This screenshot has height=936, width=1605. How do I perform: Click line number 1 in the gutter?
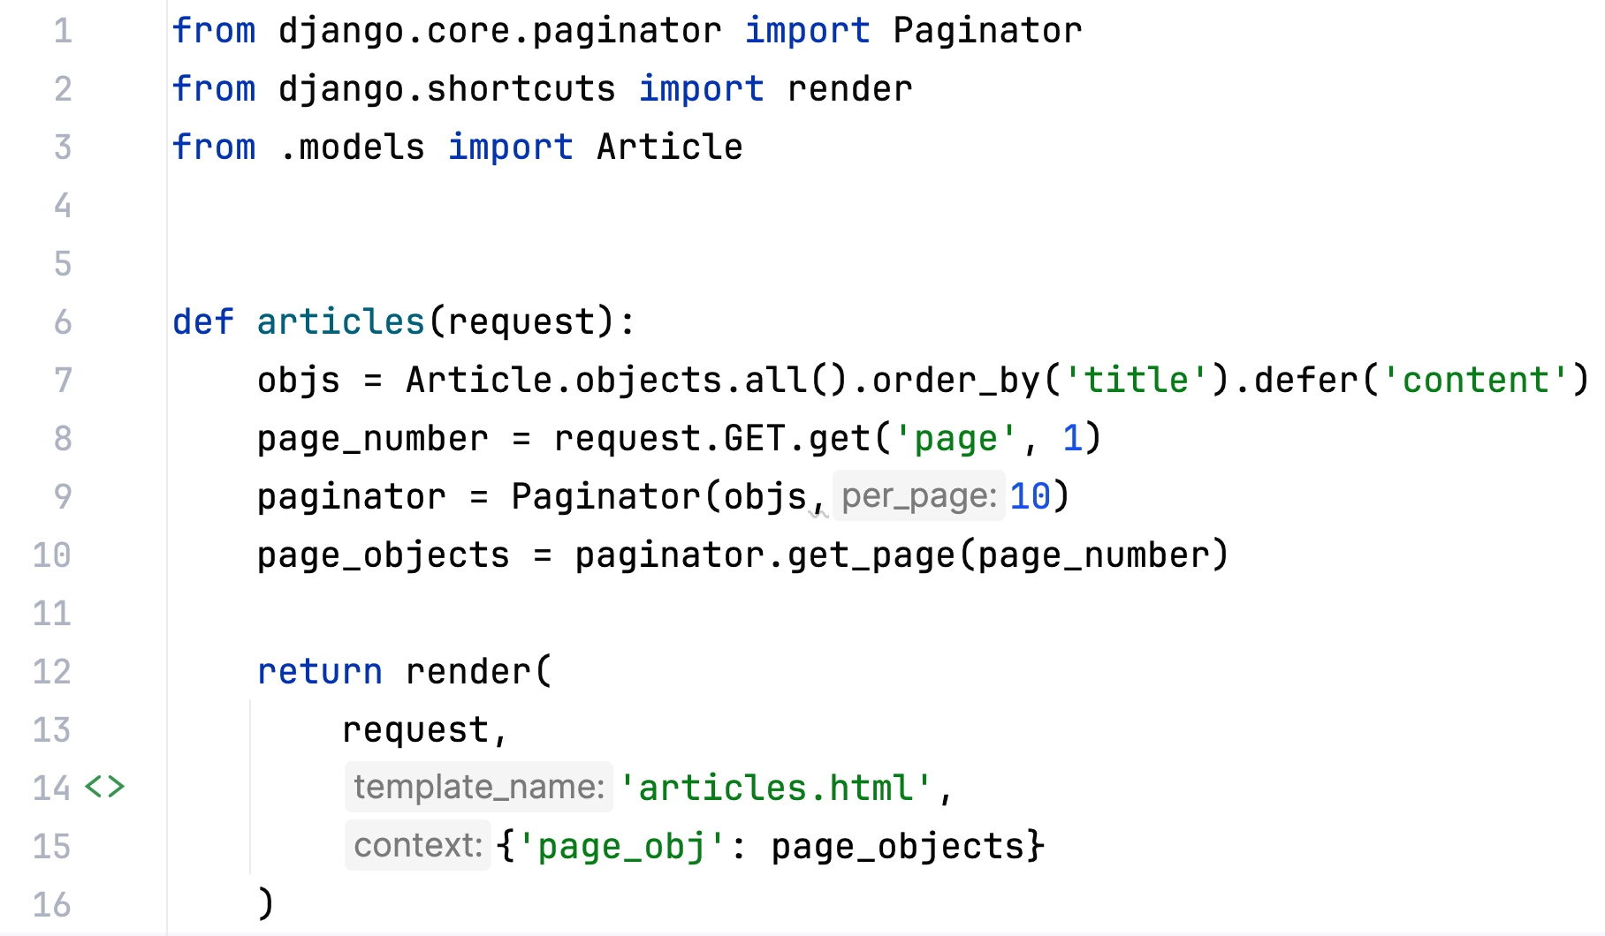click(x=62, y=31)
